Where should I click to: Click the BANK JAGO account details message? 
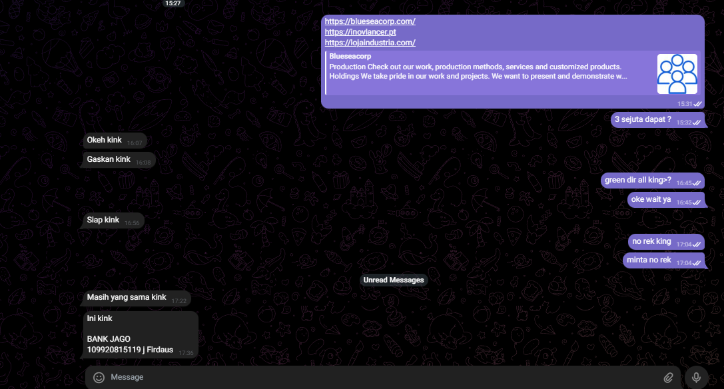140,334
